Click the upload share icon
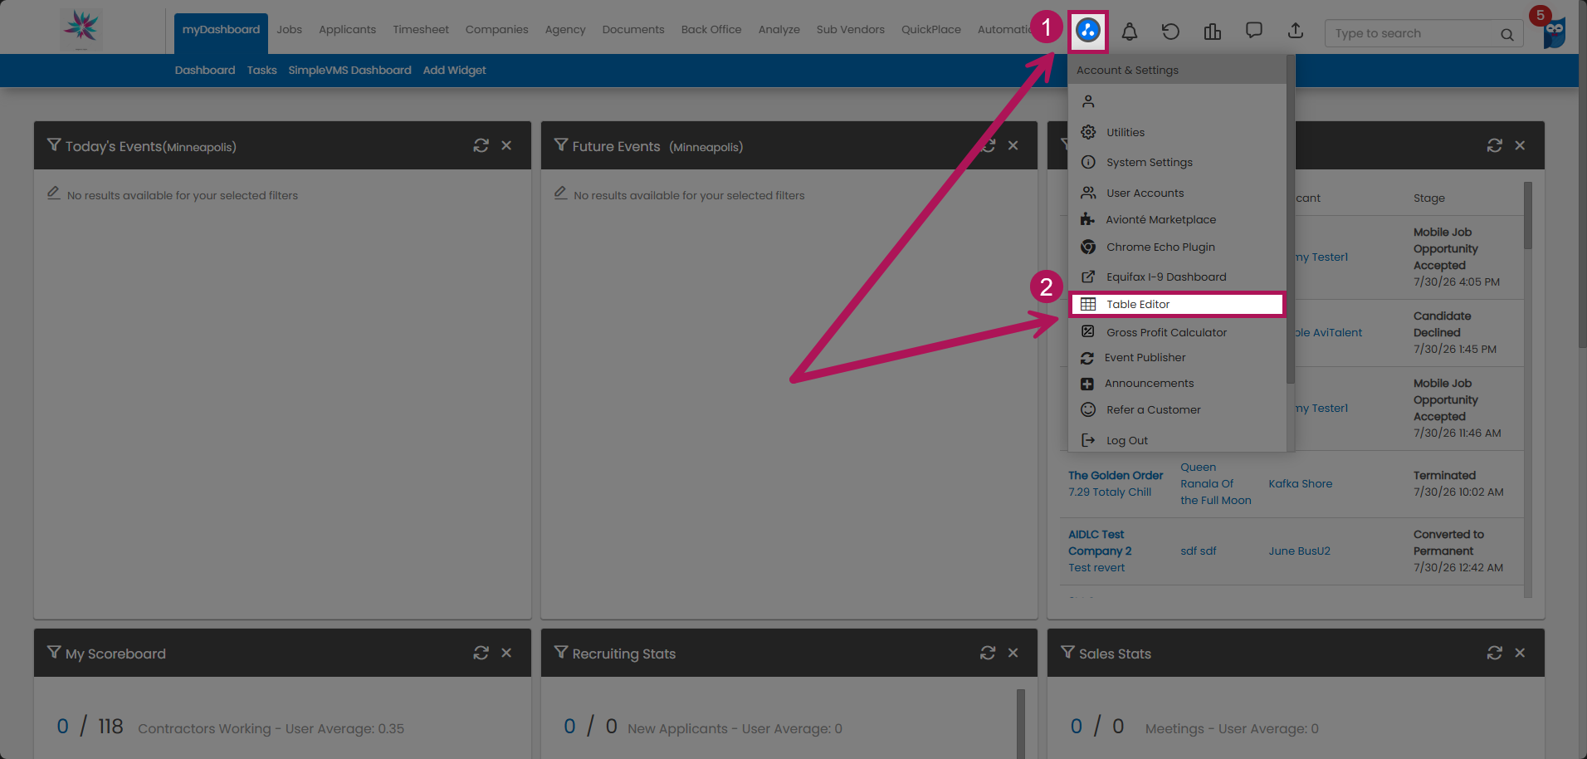Screen dimensions: 1587x759 1296,31
